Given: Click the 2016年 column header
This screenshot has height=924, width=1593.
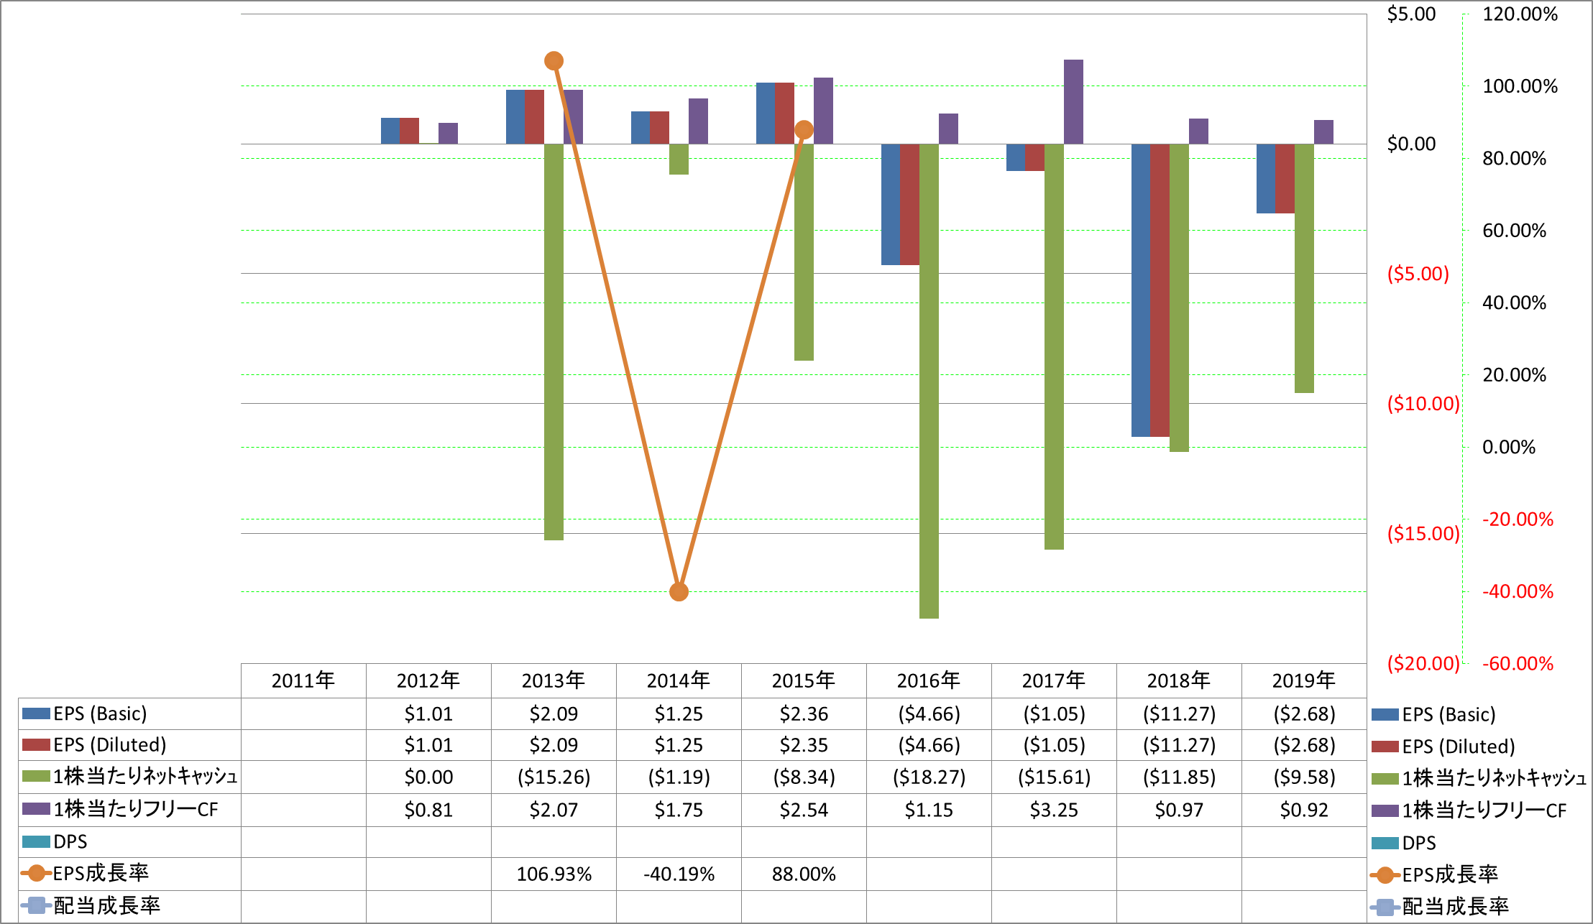Looking at the screenshot, I should [x=929, y=680].
